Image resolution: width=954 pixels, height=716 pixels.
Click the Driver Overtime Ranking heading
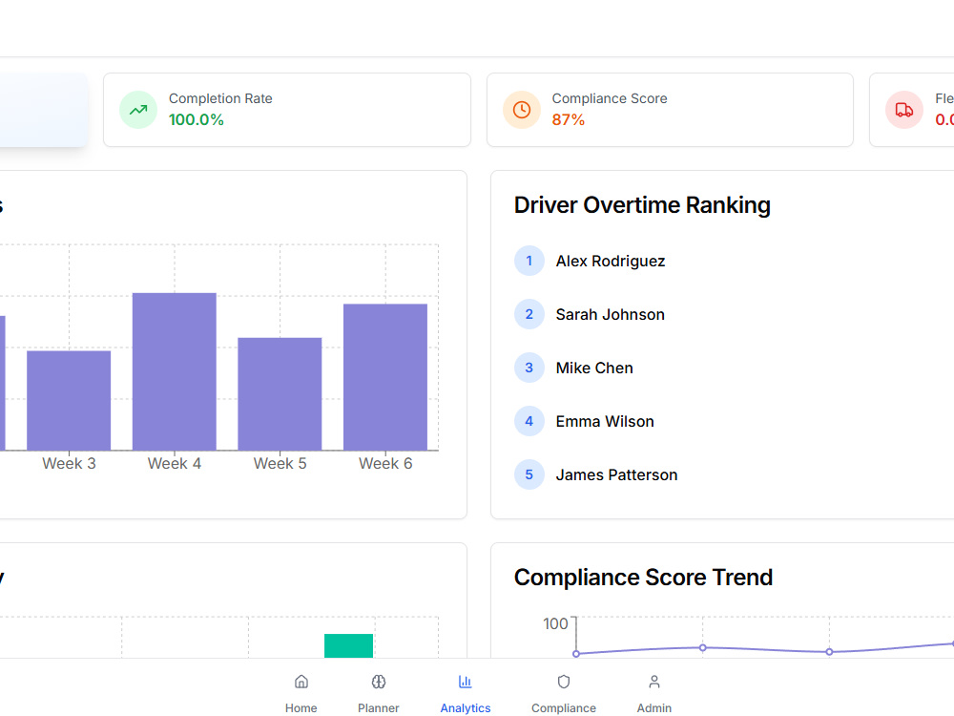click(642, 205)
